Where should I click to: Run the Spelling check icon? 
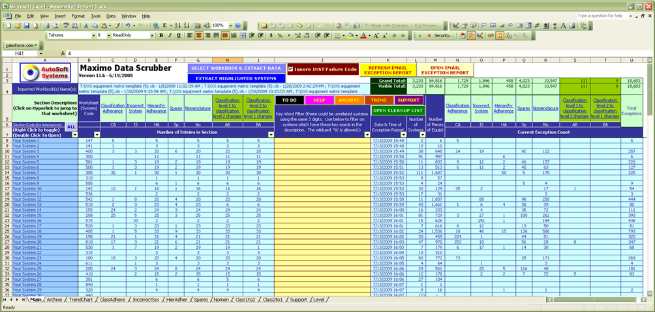[x=67, y=25]
